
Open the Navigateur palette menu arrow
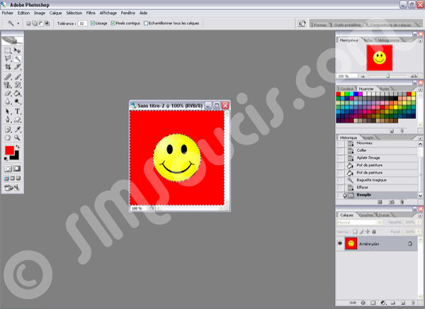pyautogui.click(x=420, y=40)
